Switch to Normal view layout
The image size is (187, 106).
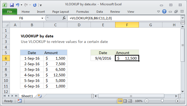[x=120, y=101]
